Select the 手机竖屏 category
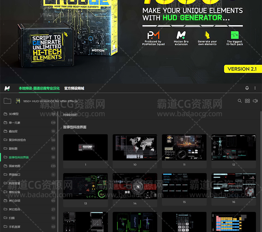Screen dimensions: 262x232 [29, 227]
